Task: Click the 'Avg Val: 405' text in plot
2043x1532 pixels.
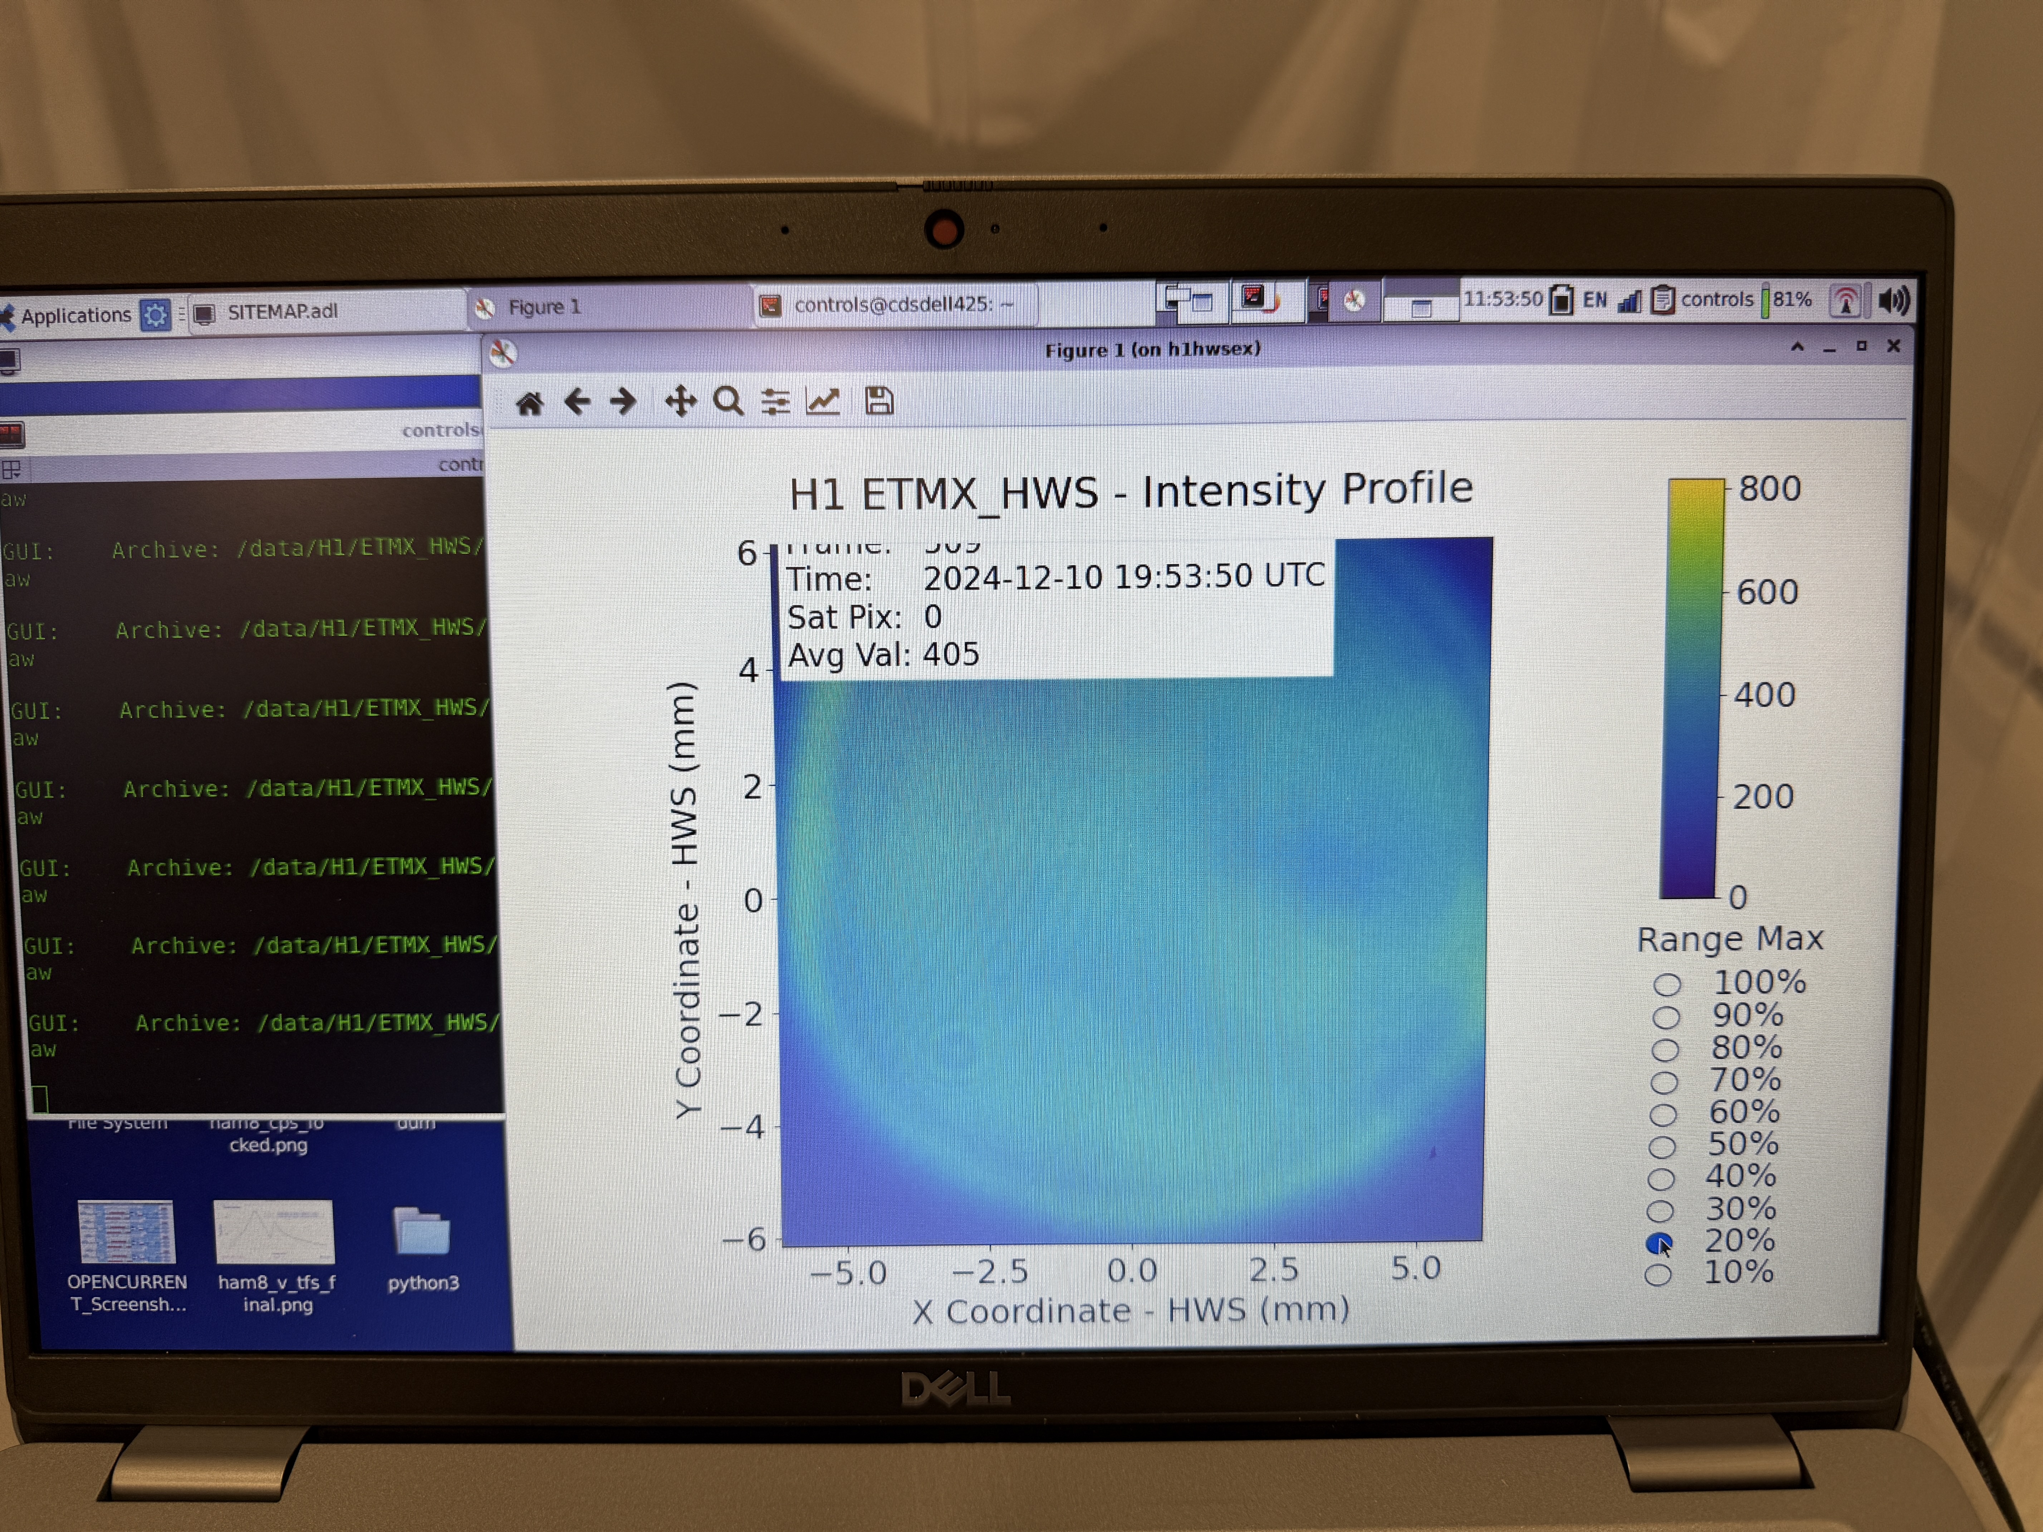Action: (x=883, y=655)
